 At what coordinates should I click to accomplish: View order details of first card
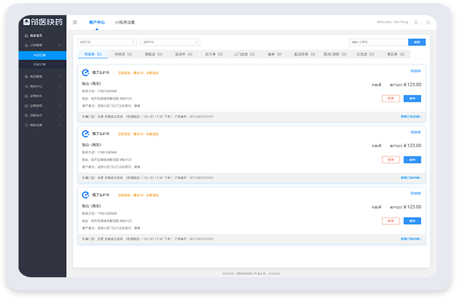click(x=411, y=117)
